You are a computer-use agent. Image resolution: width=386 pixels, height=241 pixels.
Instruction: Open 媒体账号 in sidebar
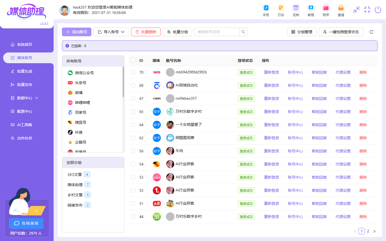click(28, 58)
